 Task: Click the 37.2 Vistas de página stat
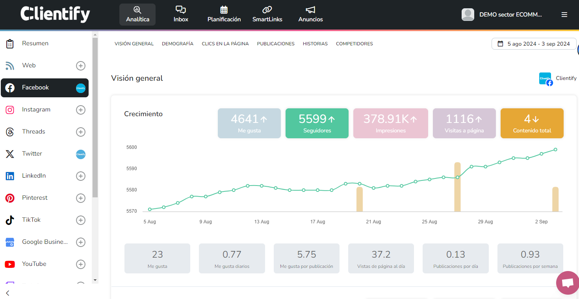click(381, 258)
